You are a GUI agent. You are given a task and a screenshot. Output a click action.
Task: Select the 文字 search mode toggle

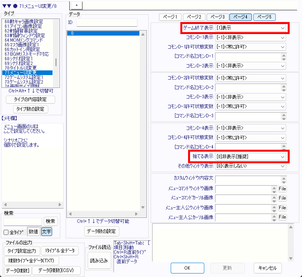coord(46,232)
